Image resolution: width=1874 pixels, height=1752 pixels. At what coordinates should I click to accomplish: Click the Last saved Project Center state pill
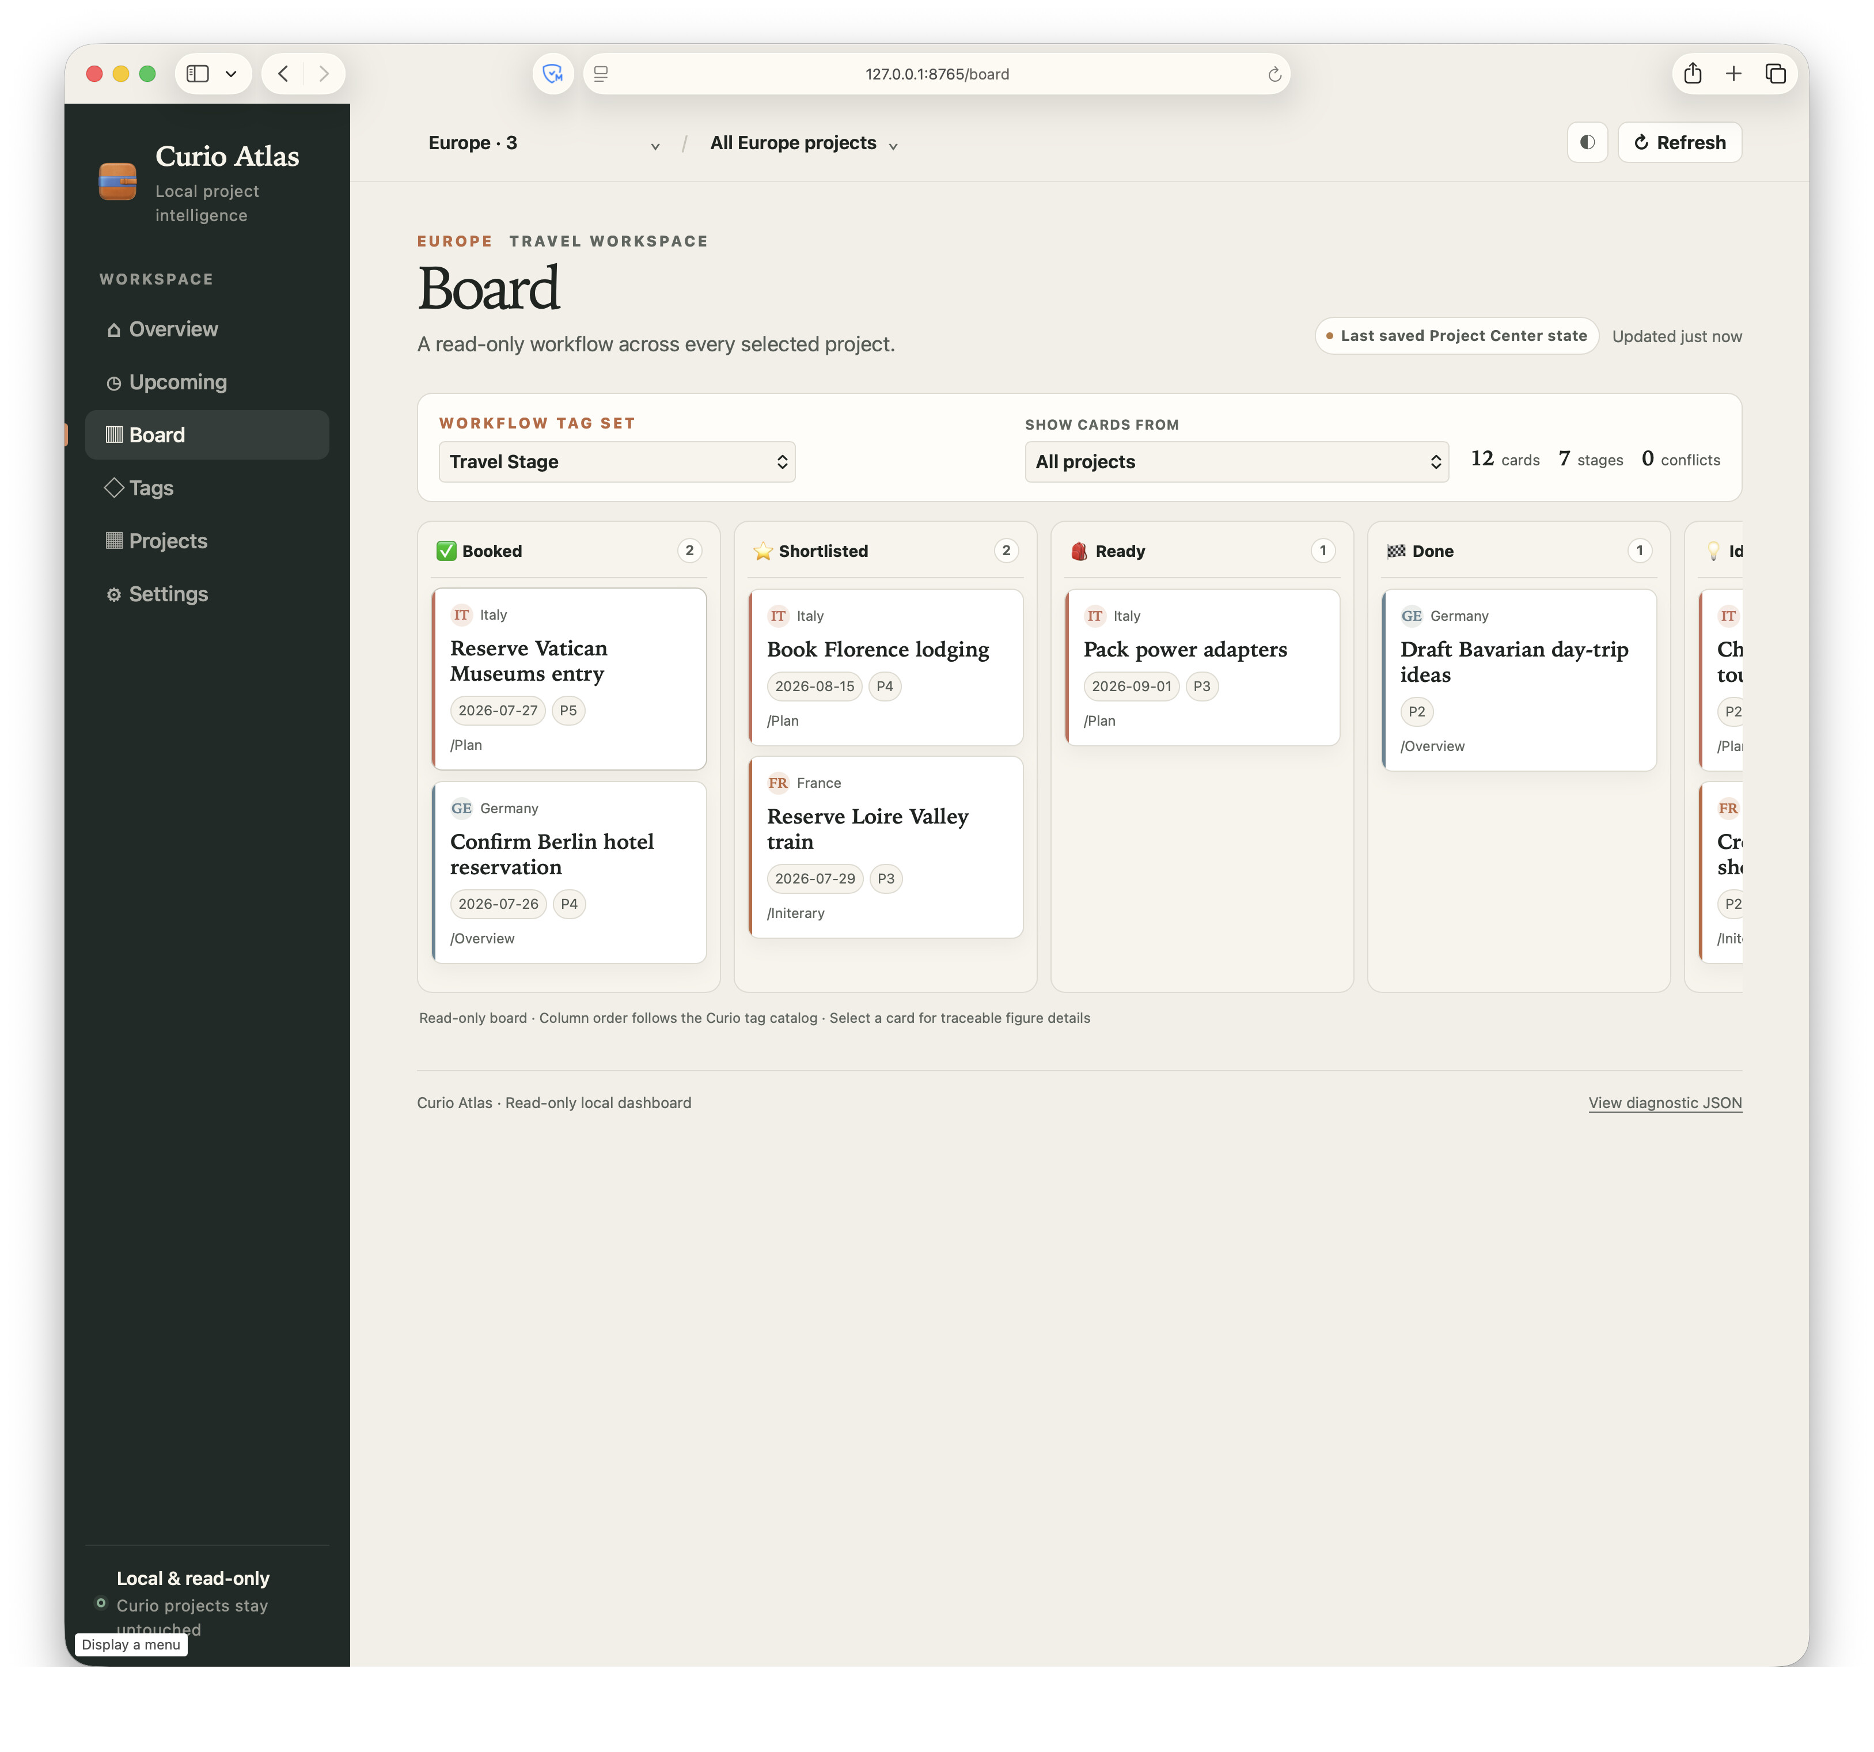(x=1456, y=336)
